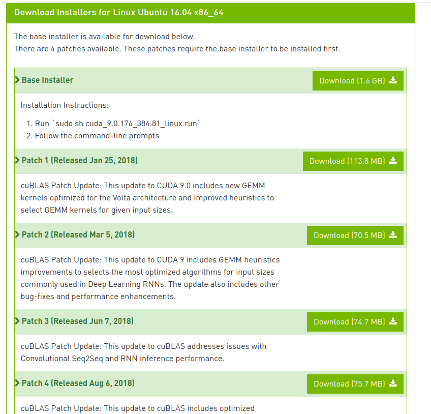Image resolution: width=431 pixels, height=414 pixels.
Task: Expand the Patch 4 chevron arrow
Action: click(x=17, y=383)
